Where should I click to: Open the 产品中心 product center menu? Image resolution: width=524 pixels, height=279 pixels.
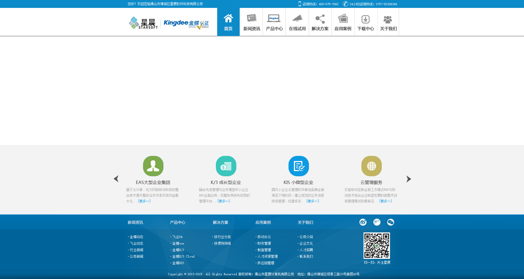(274, 22)
